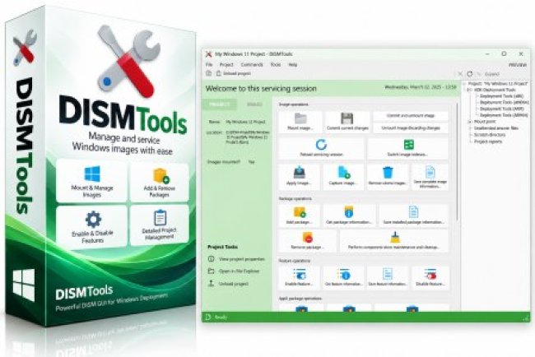
Task: Click the Mount image tile
Action: point(300,122)
